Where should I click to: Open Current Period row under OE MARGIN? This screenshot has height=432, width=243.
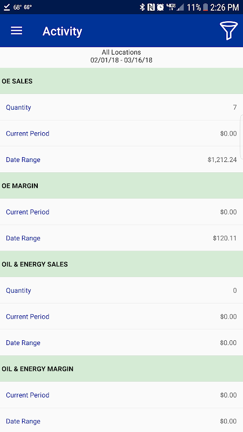(x=122, y=212)
